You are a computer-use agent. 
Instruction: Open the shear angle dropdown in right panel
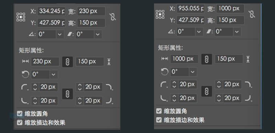[x=237, y=32]
